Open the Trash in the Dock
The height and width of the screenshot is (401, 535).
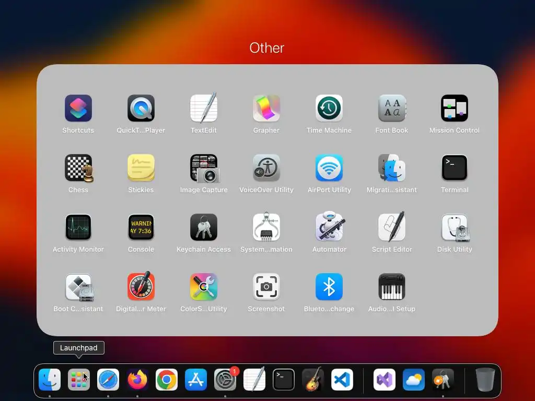tap(485, 380)
